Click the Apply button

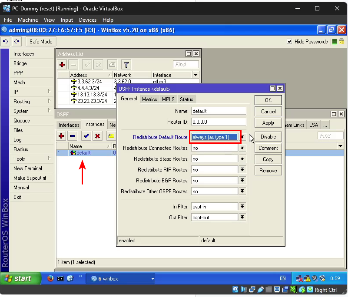268,122
